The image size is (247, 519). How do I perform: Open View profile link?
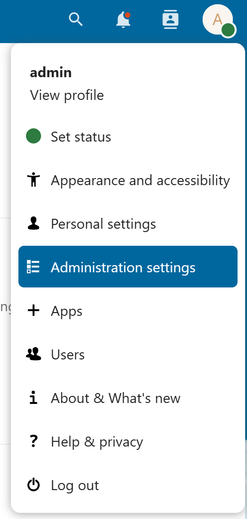(x=67, y=95)
